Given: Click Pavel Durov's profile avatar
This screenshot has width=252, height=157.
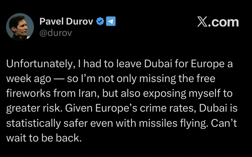Looking at the screenshot, I should [20, 27].
